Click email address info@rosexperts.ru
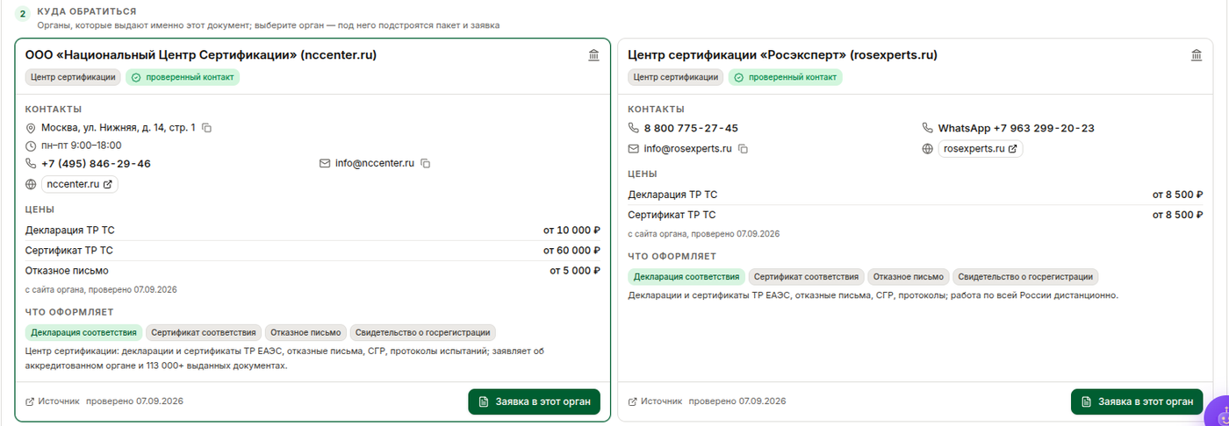The width and height of the screenshot is (1229, 426). tap(687, 149)
